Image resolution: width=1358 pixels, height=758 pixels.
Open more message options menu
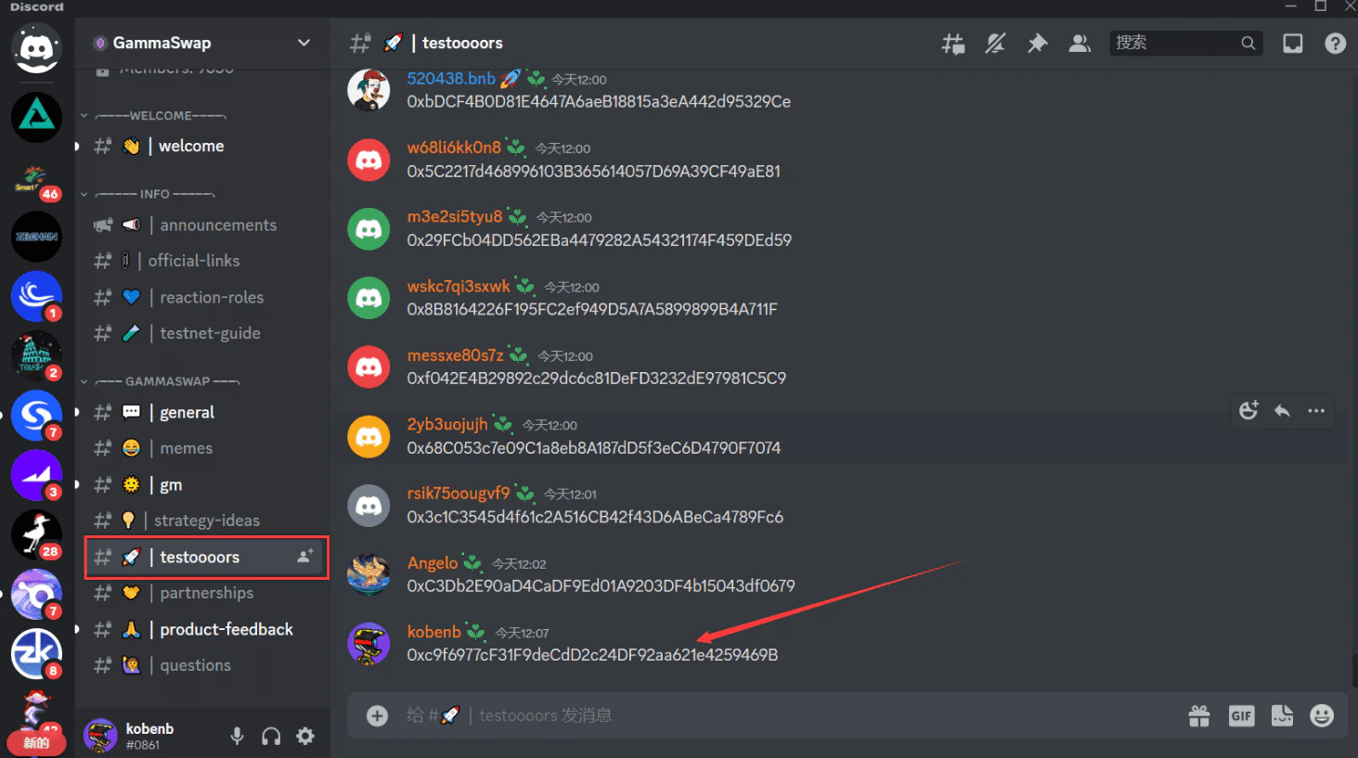[x=1316, y=410]
